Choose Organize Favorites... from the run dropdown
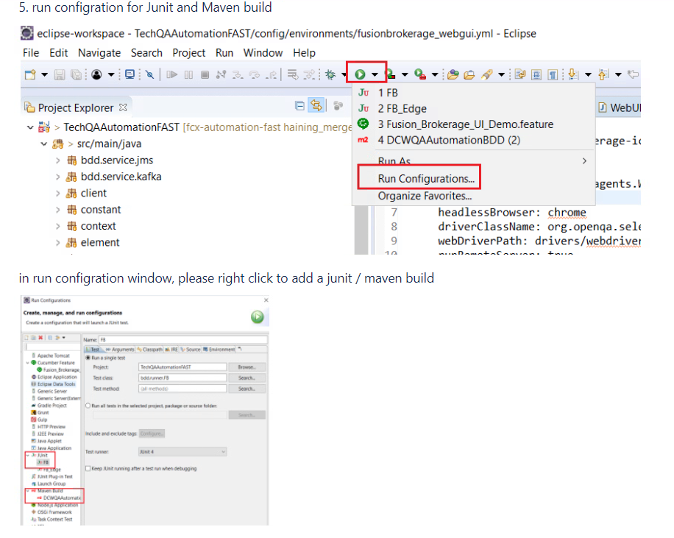This screenshot has height=538, width=674. [425, 196]
